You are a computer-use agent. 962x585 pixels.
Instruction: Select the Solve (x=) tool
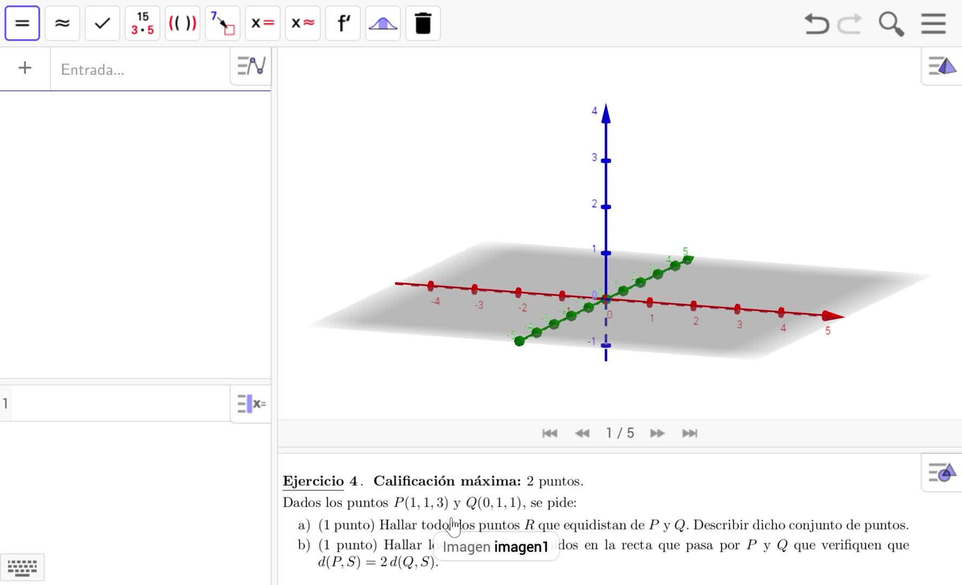(263, 23)
